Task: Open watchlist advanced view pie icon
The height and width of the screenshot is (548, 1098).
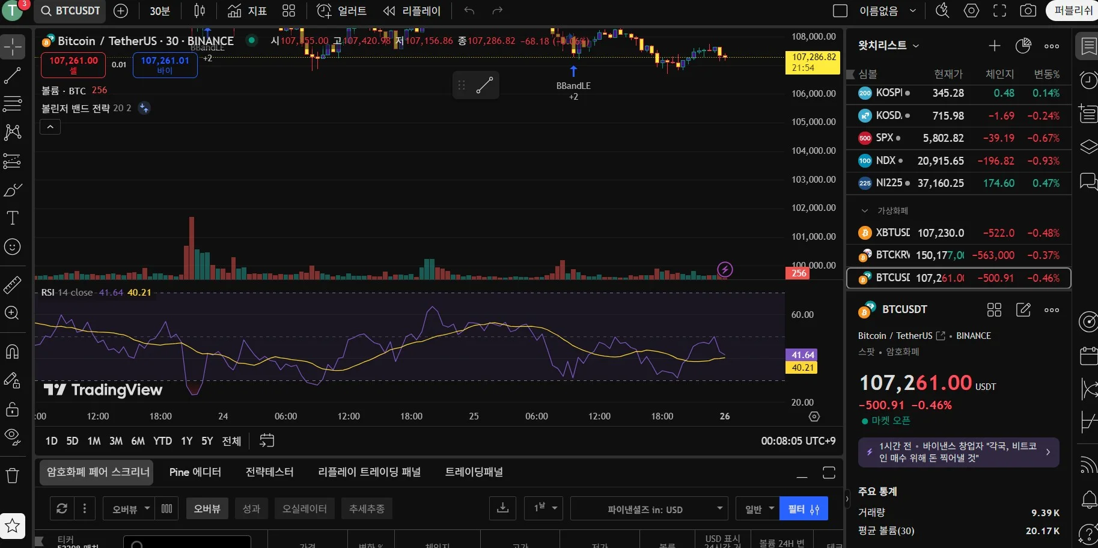Action: tap(1023, 46)
